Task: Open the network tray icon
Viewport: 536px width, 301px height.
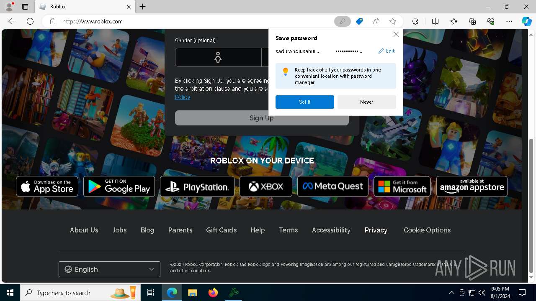Action: pyautogui.click(x=472, y=293)
